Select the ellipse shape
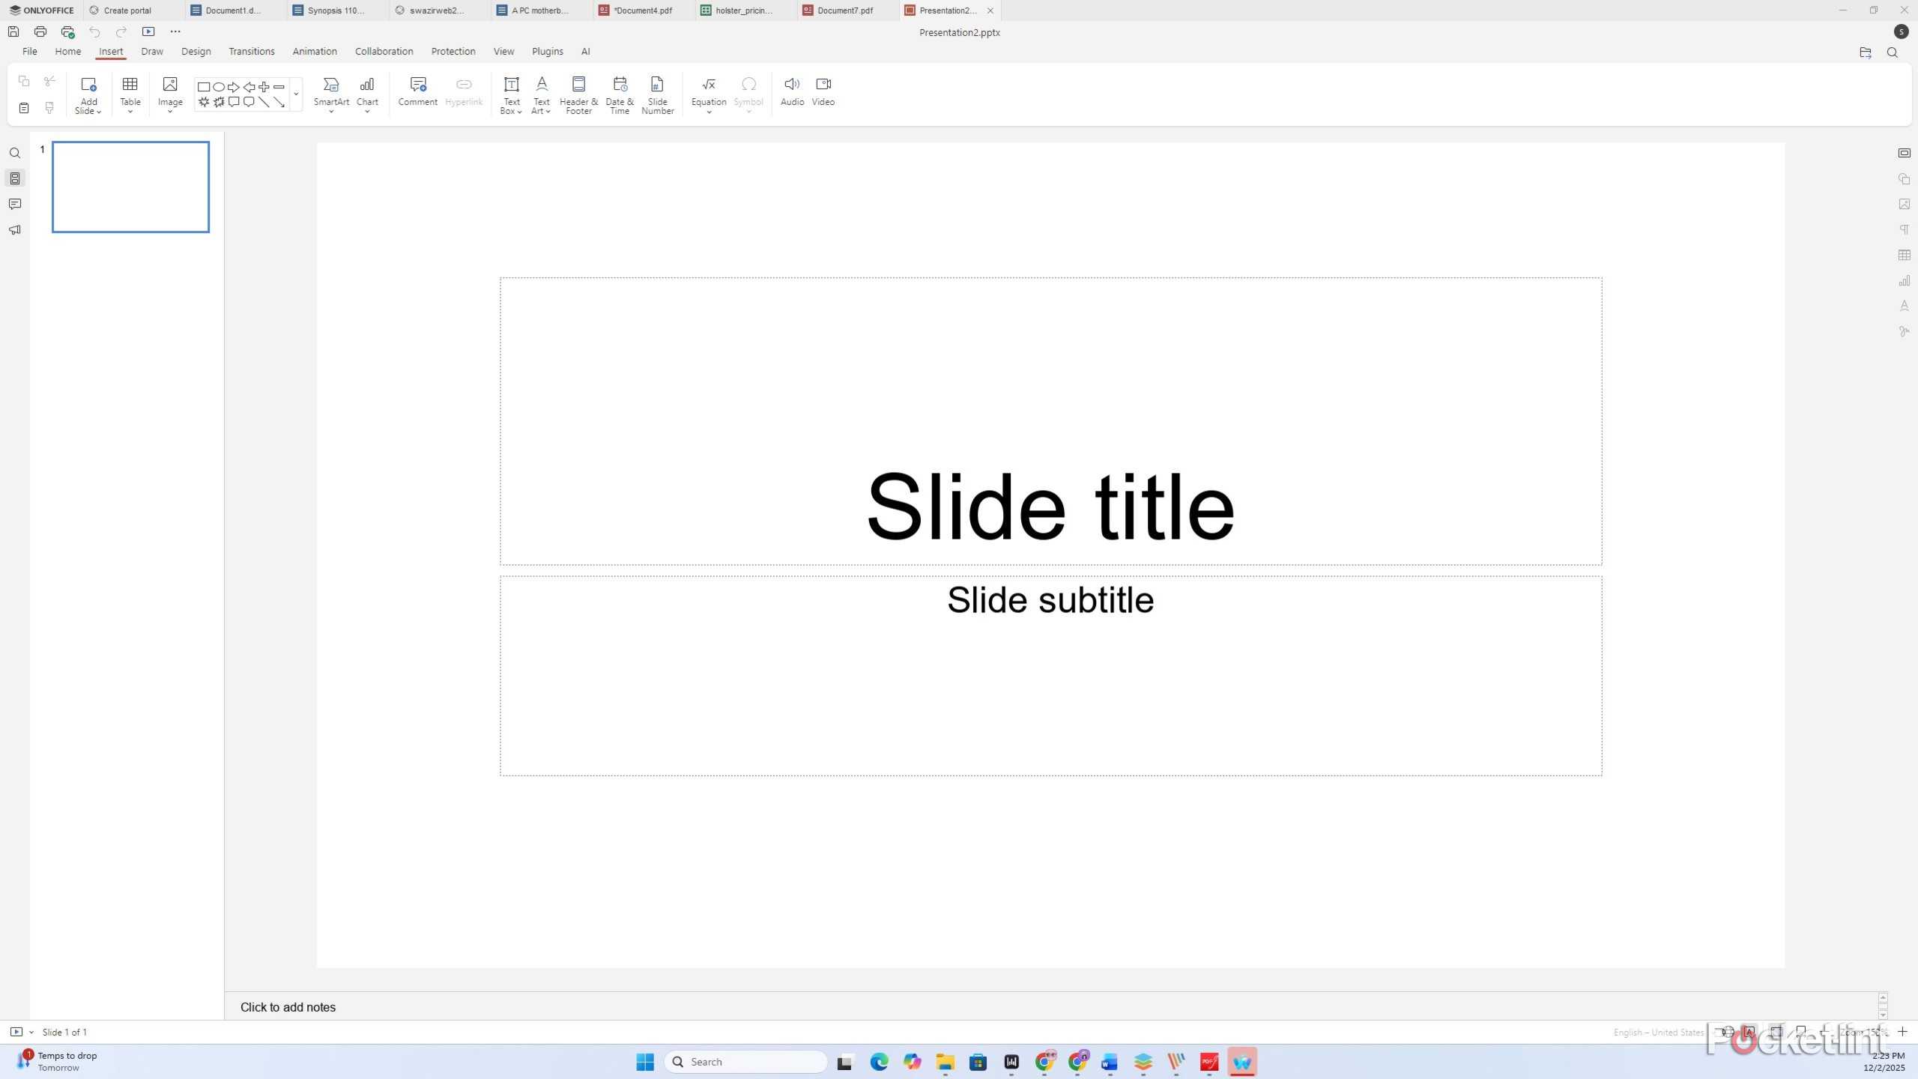Image resolution: width=1918 pixels, height=1079 pixels. coord(219,87)
